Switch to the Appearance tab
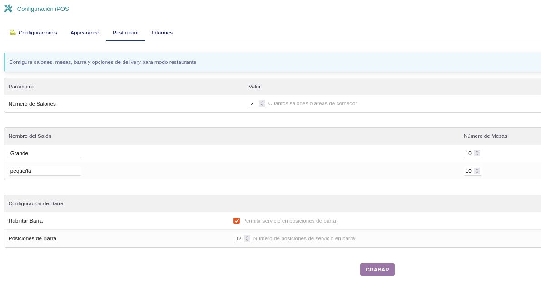 click(84, 33)
